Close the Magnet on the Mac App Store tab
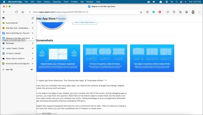Image resolution: width=203 pixels, height=115 pixels. tap(33, 38)
